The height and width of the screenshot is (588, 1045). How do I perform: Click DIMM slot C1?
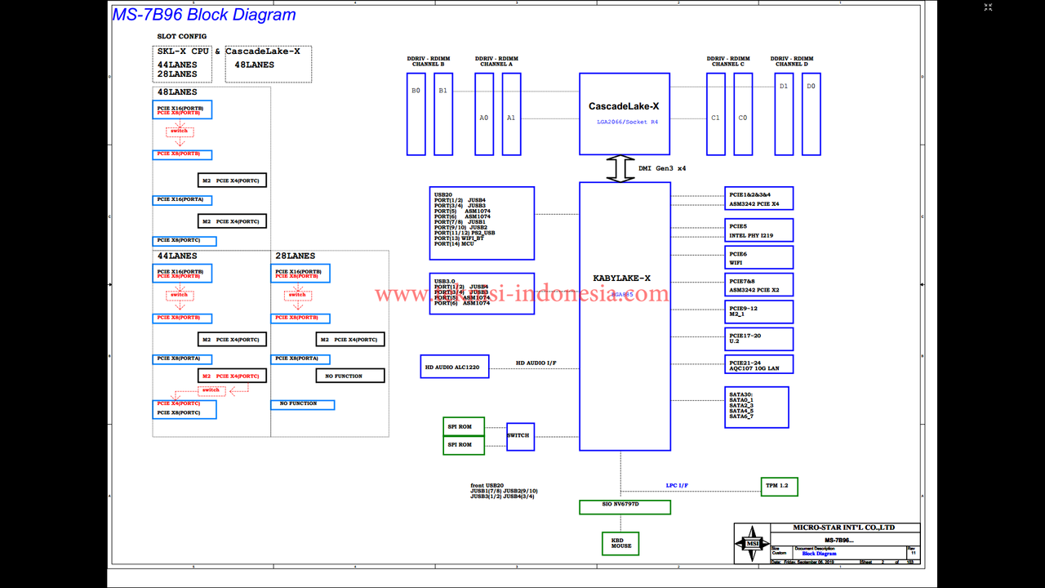(716, 114)
